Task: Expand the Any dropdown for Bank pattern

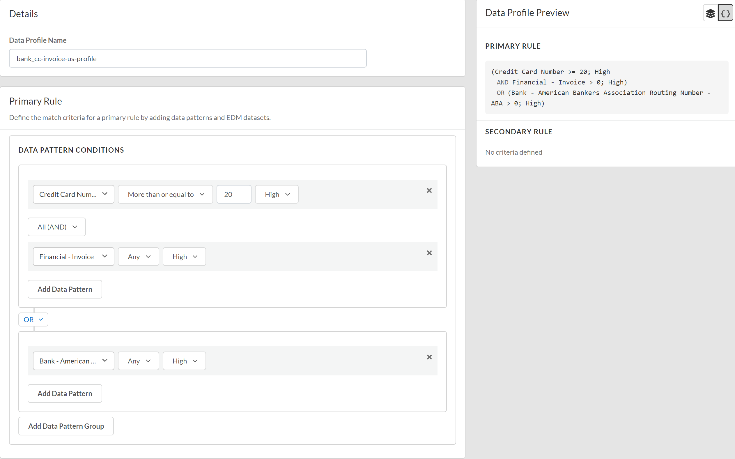Action: pyautogui.click(x=139, y=361)
